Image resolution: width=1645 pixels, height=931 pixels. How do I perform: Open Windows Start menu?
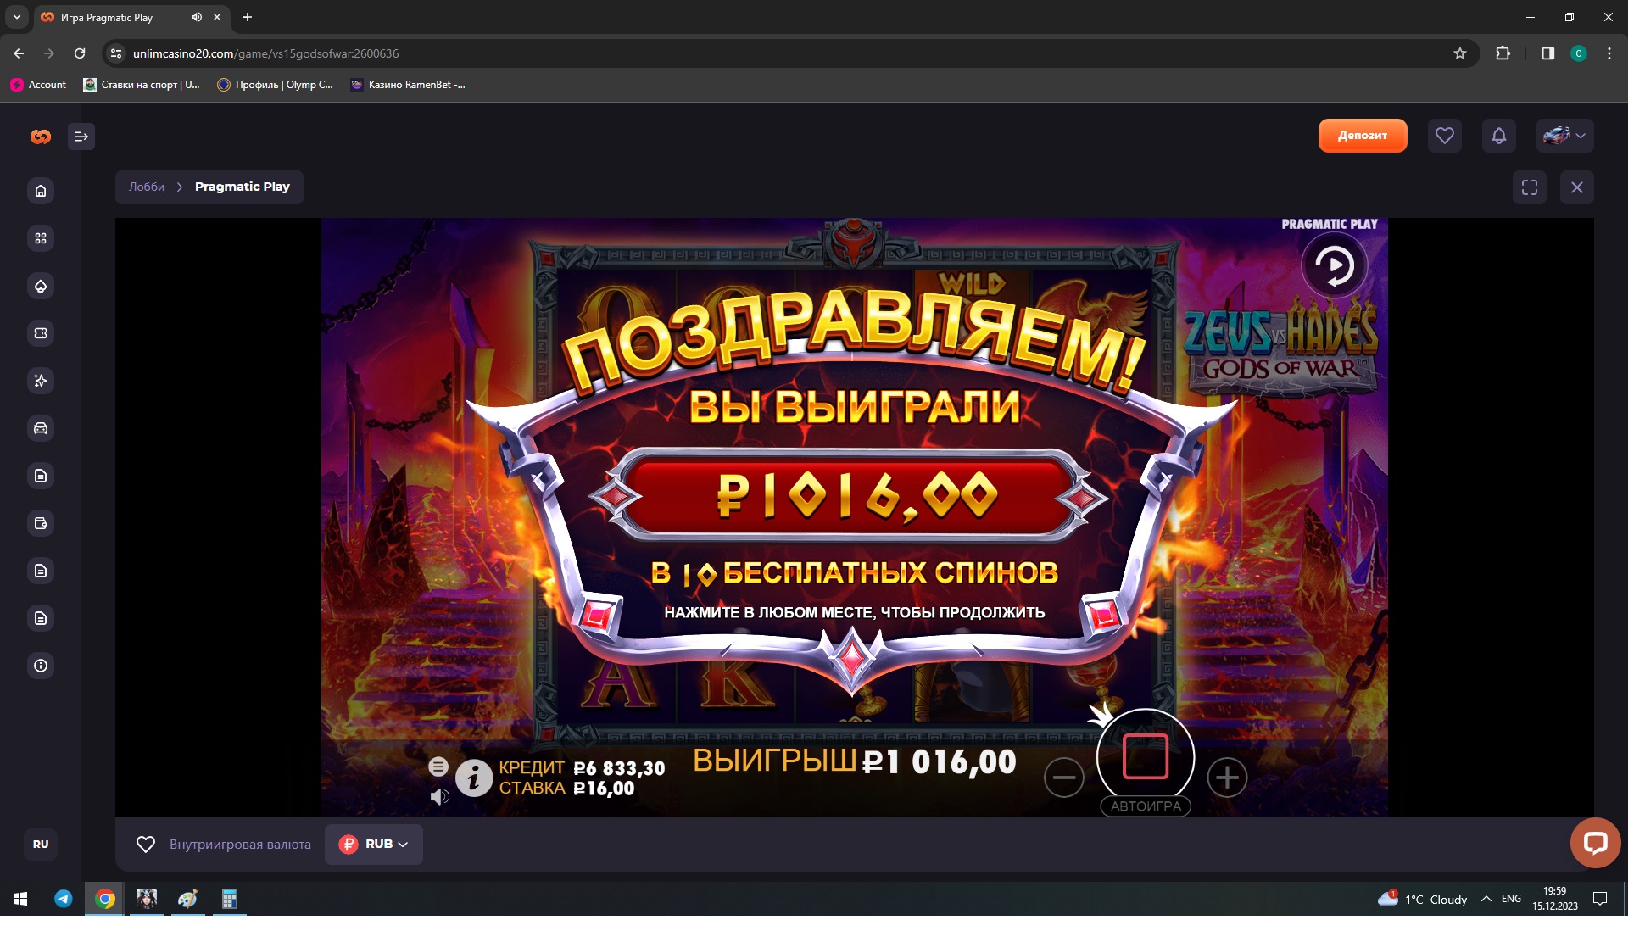(20, 899)
